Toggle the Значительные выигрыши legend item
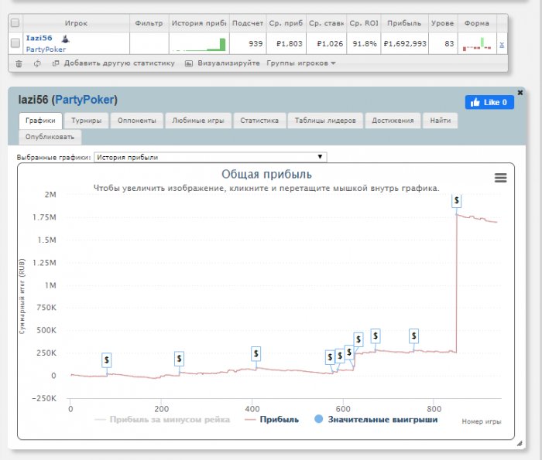The width and height of the screenshot is (542, 460). coord(376,420)
